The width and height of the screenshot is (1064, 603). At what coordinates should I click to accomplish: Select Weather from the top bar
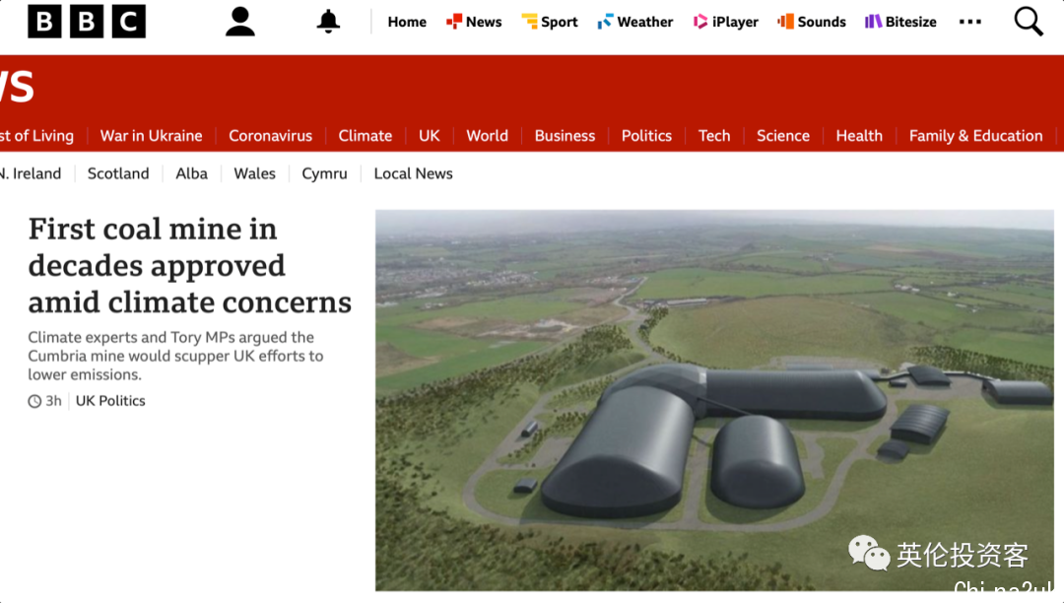[x=635, y=22]
